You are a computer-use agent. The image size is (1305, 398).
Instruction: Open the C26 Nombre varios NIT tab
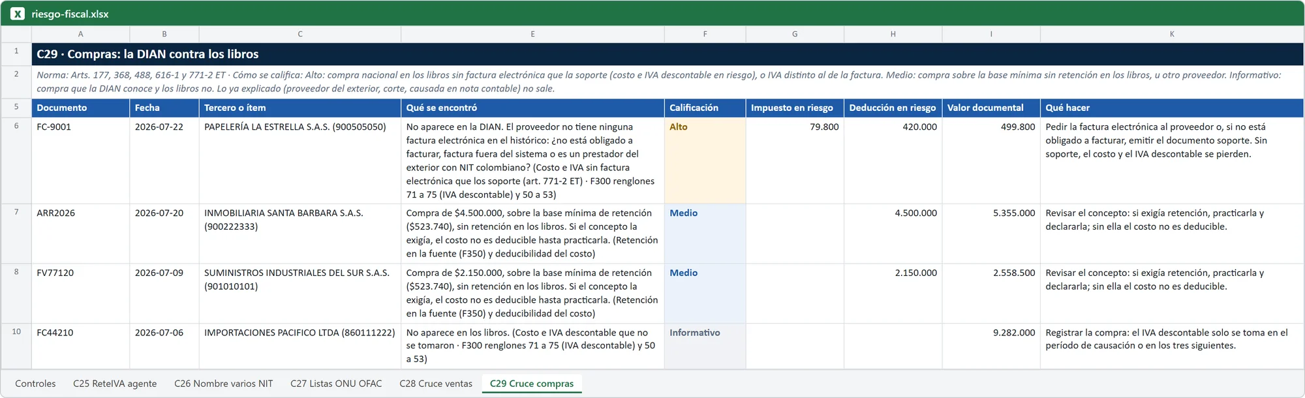pos(223,384)
